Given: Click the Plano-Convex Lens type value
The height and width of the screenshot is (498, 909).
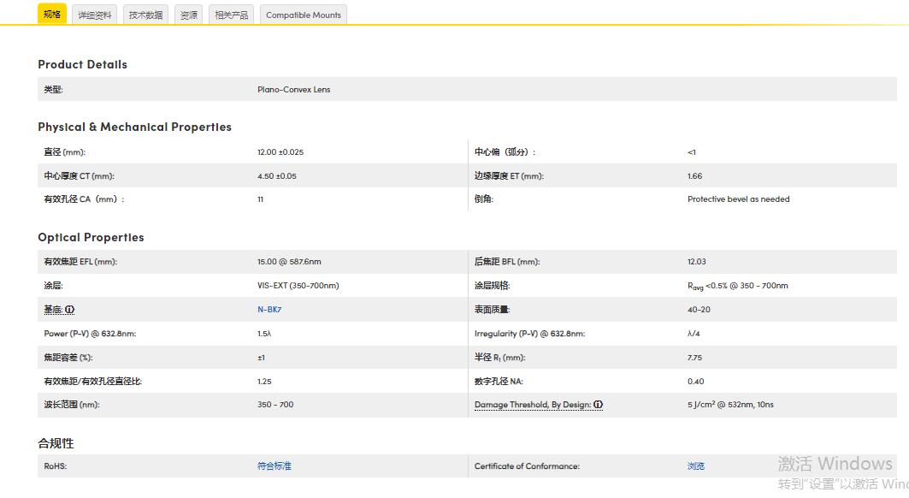Looking at the screenshot, I should click(293, 90).
